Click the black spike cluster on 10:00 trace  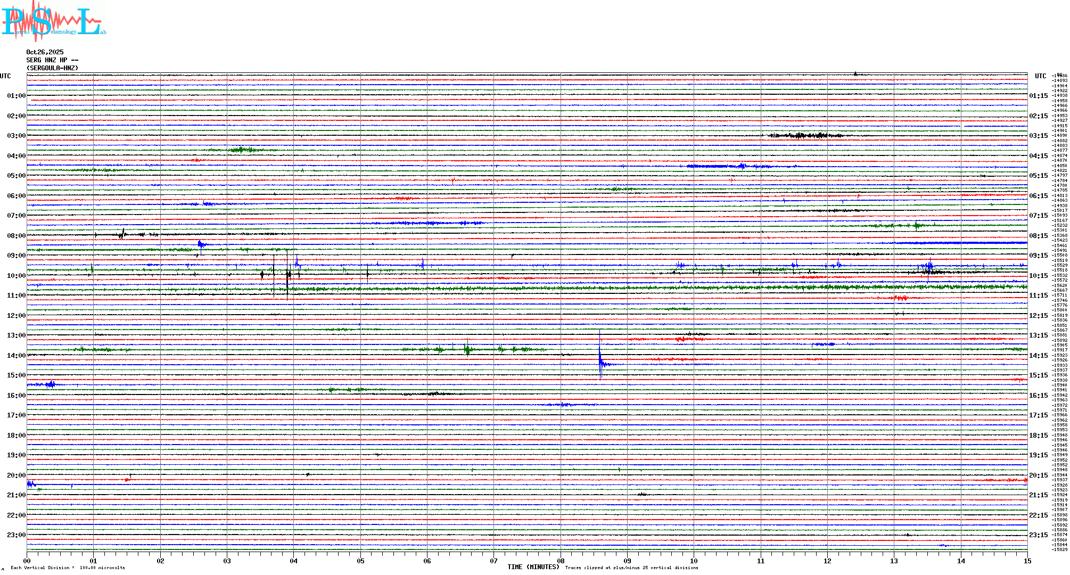[x=287, y=275]
